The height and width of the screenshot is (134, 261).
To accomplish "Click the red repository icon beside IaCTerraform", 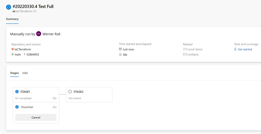I will 13,49.
